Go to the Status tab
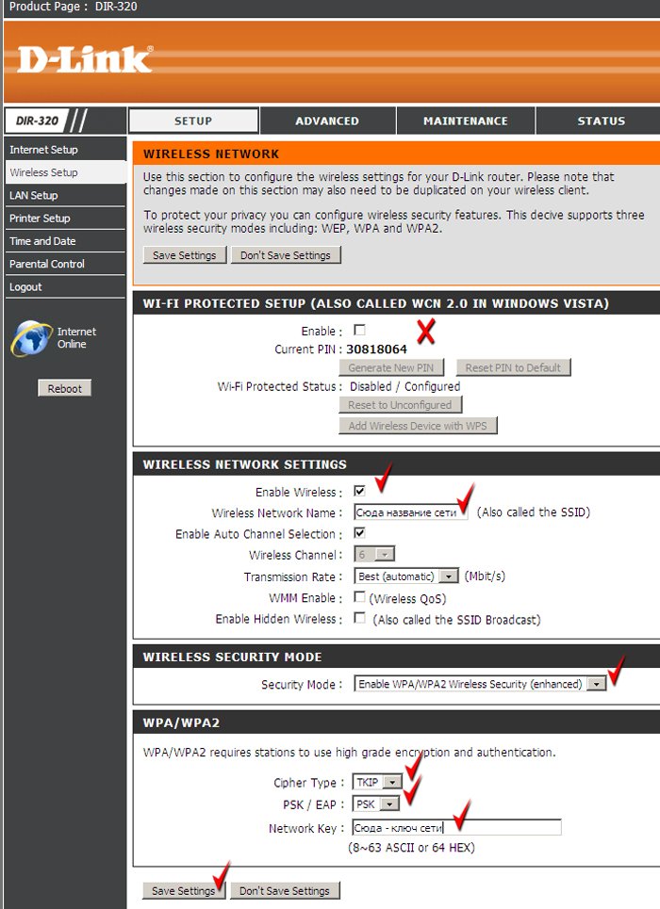This screenshot has width=660, height=909. tap(601, 121)
